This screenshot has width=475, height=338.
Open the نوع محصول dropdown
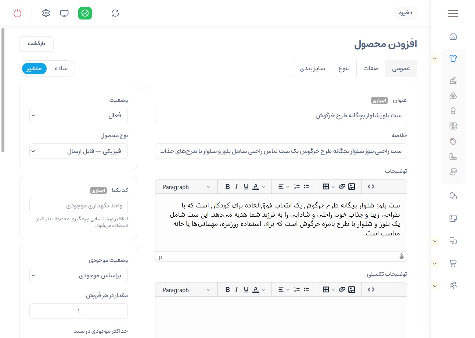point(79,151)
